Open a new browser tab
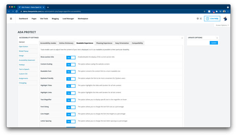 (48, 7)
